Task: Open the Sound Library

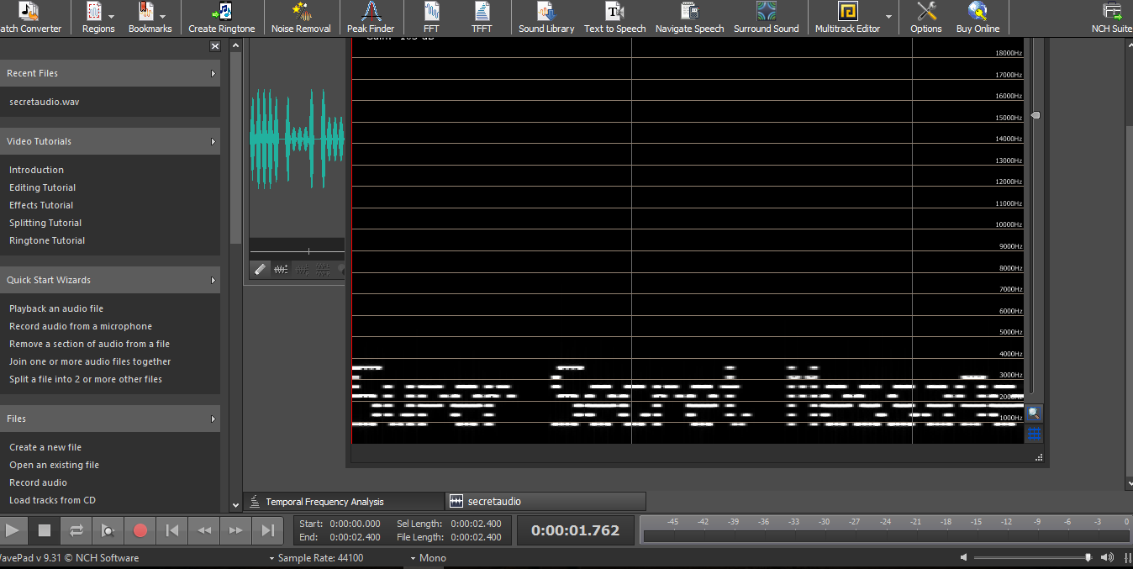Action: 546,18
